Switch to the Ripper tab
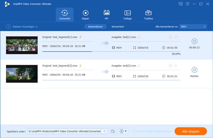The height and width of the screenshot is (138, 213). coord(86,15)
